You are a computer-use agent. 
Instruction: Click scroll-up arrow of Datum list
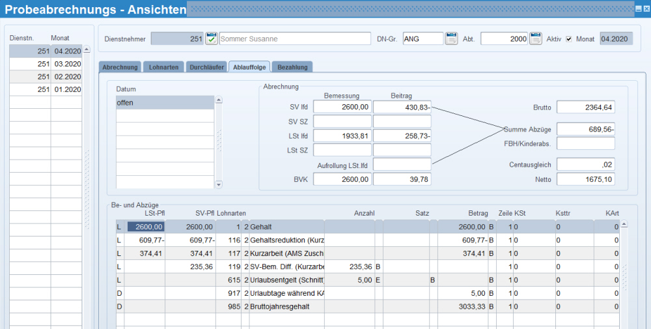click(219, 100)
